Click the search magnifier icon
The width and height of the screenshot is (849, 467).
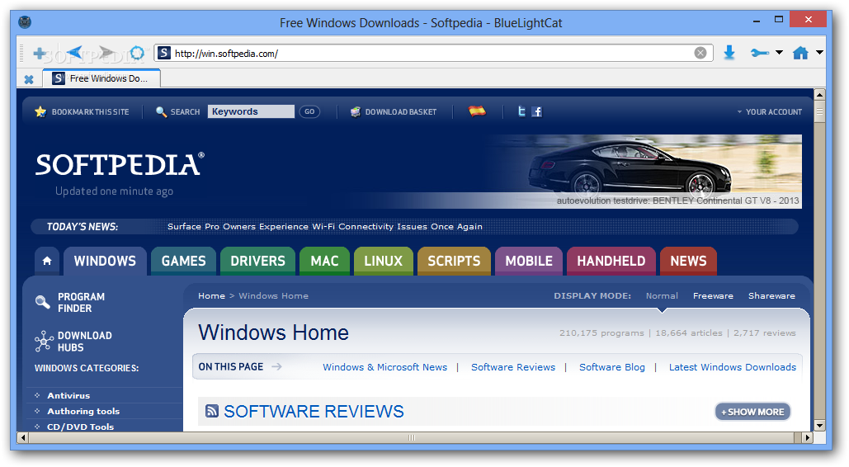[x=162, y=111]
